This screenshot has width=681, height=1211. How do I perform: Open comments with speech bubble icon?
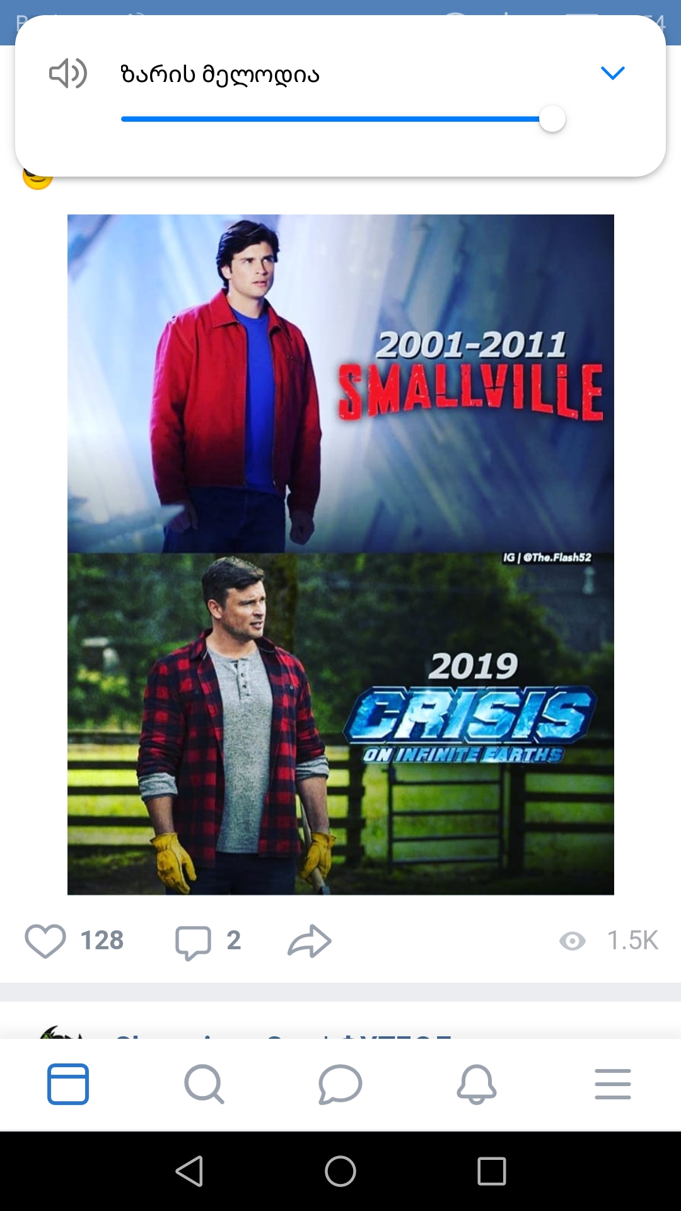click(193, 942)
